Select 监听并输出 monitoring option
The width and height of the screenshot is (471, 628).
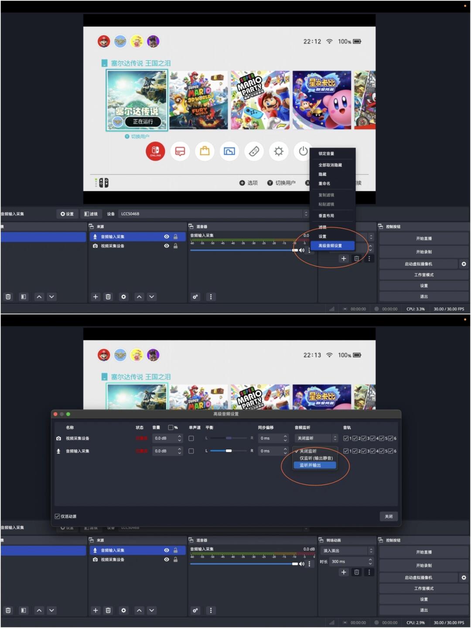tap(315, 465)
